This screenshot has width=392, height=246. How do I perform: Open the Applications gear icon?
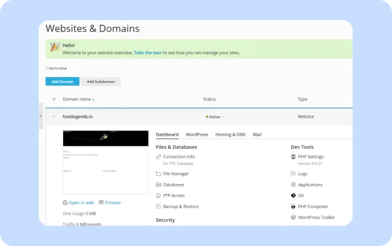[293, 184]
